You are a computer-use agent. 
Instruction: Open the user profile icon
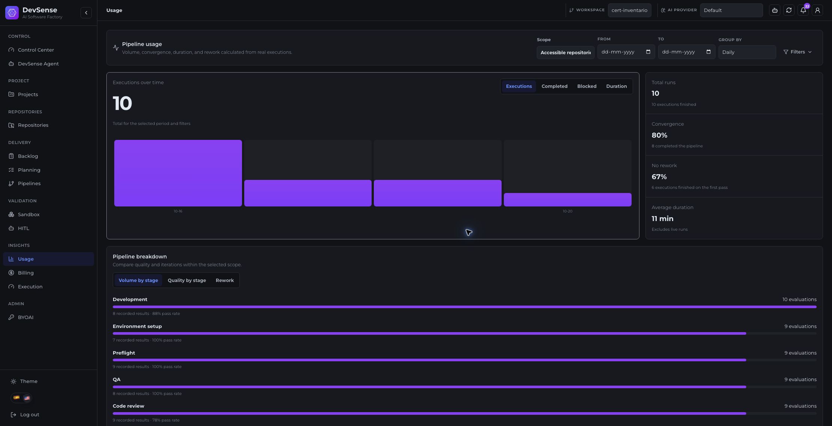[x=817, y=10]
